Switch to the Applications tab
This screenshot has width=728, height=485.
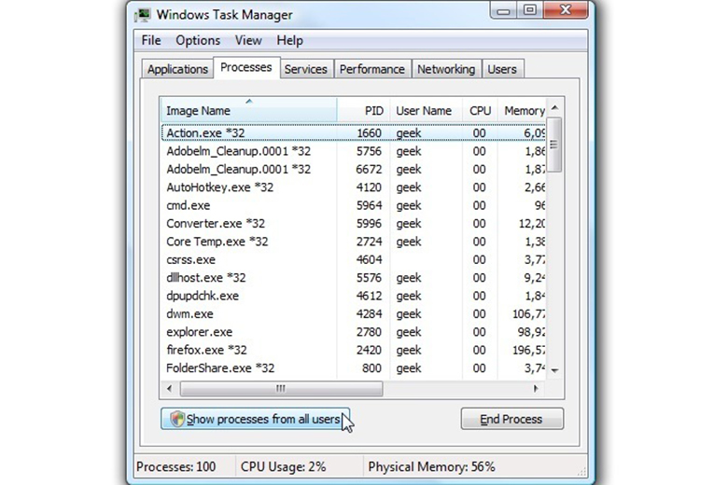[177, 69]
